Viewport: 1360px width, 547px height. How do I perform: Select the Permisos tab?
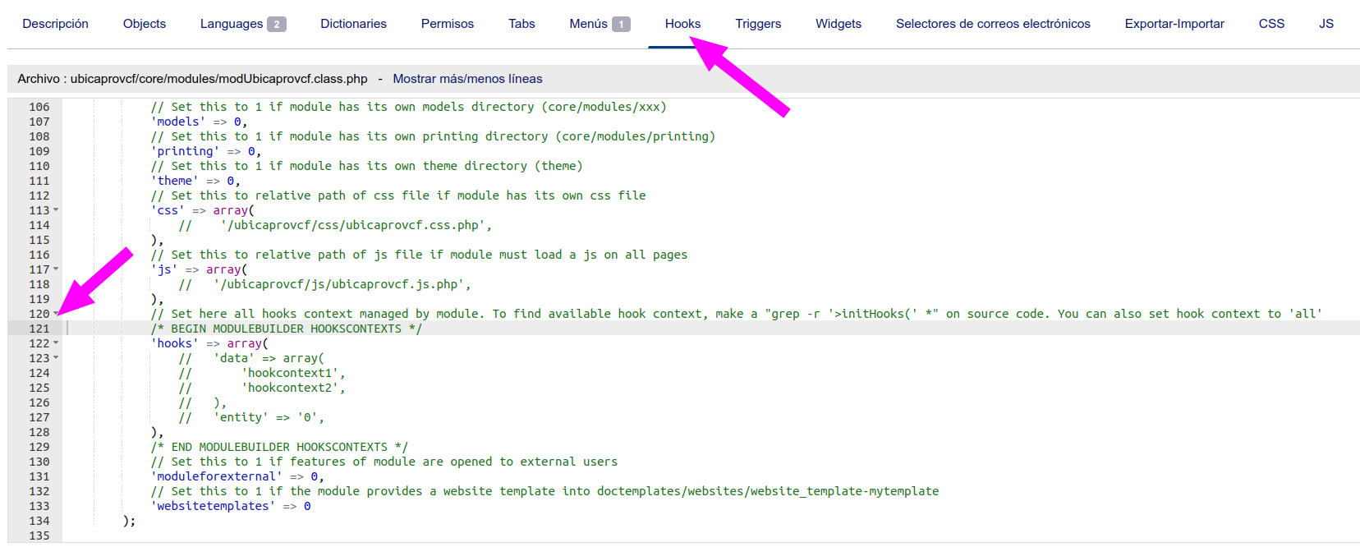pos(447,24)
